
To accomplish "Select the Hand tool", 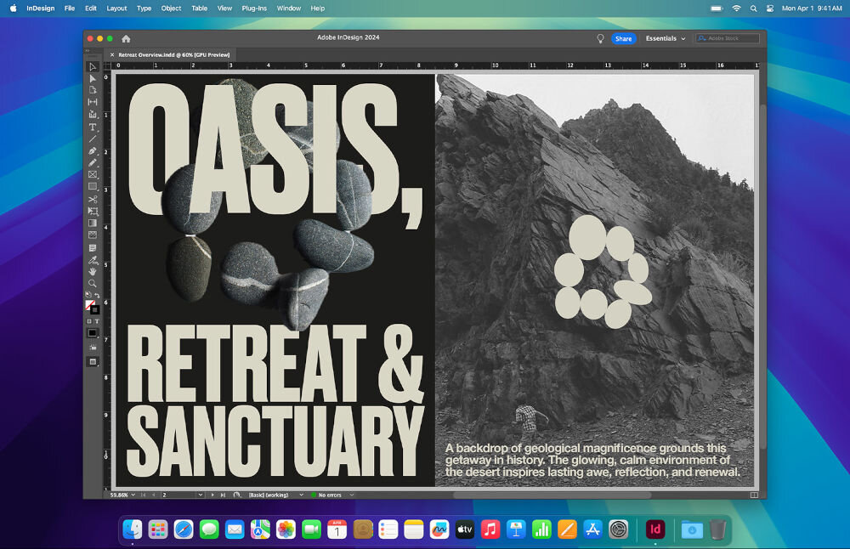I will [93, 271].
